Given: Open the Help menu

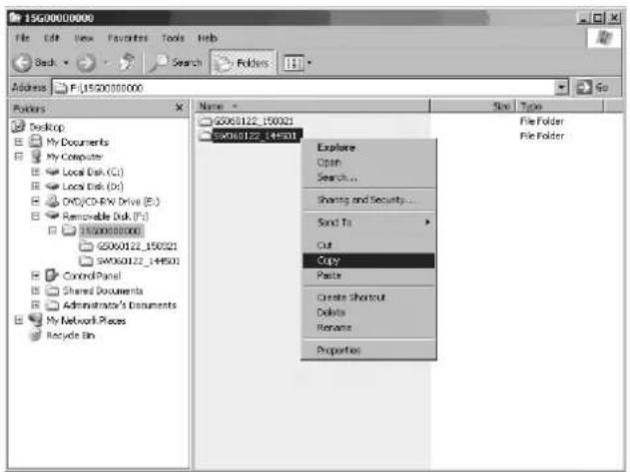Looking at the screenshot, I should (x=208, y=38).
